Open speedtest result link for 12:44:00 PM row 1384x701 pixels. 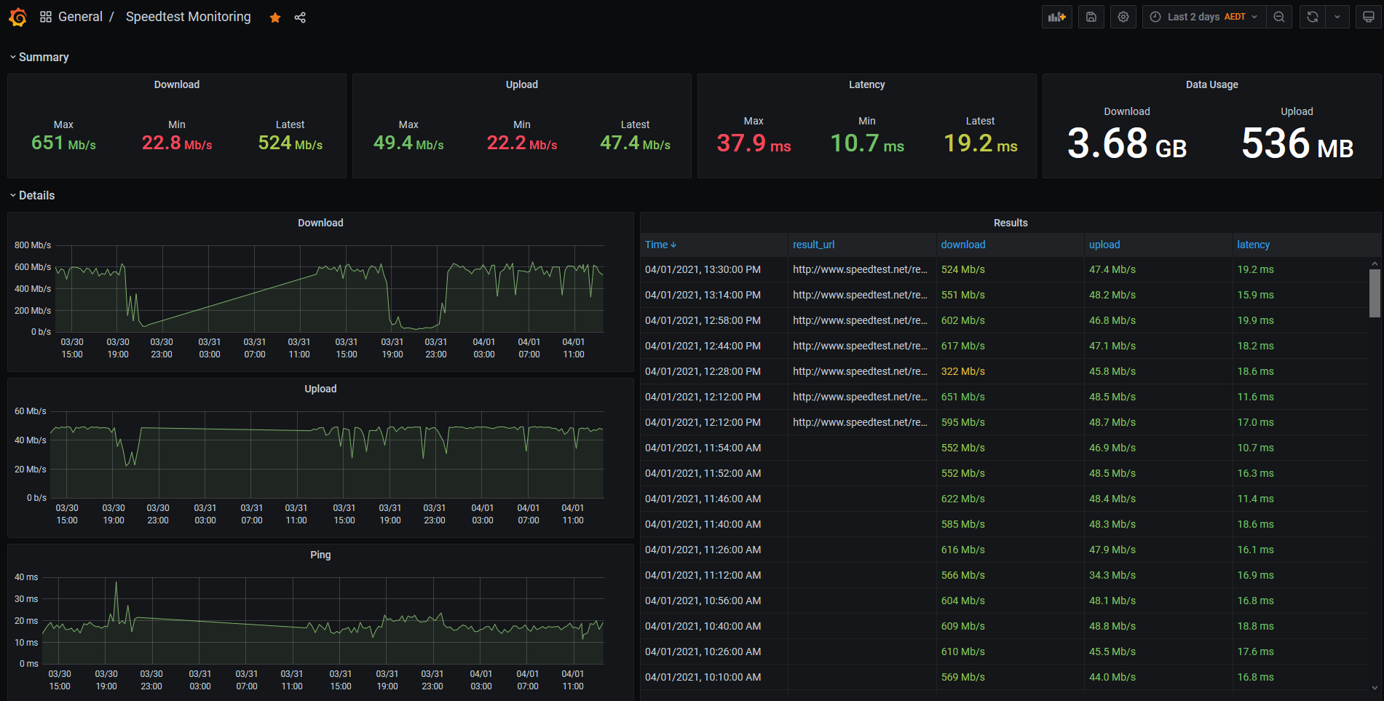click(860, 346)
